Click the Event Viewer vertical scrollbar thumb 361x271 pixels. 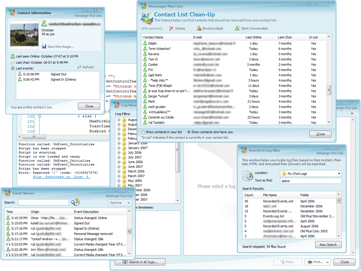pyautogui.click(x=130, y=231)
